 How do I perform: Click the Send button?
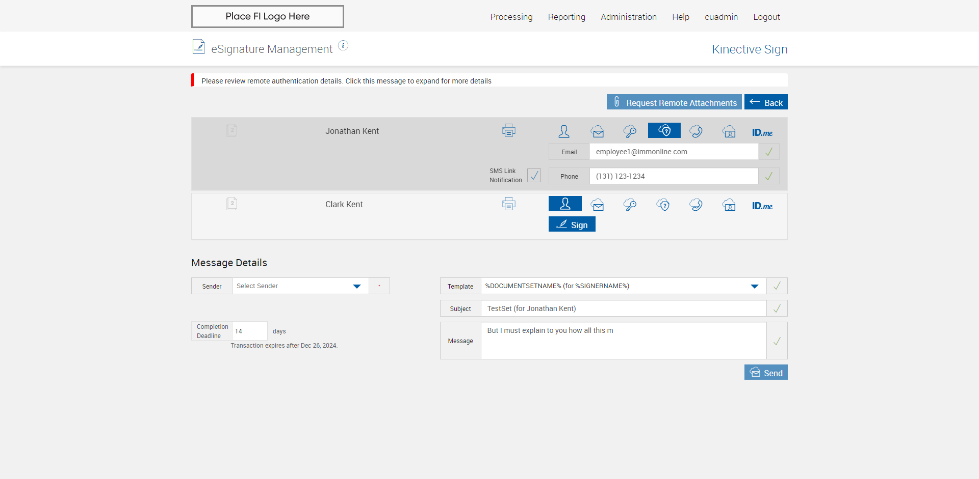point(766,372)
